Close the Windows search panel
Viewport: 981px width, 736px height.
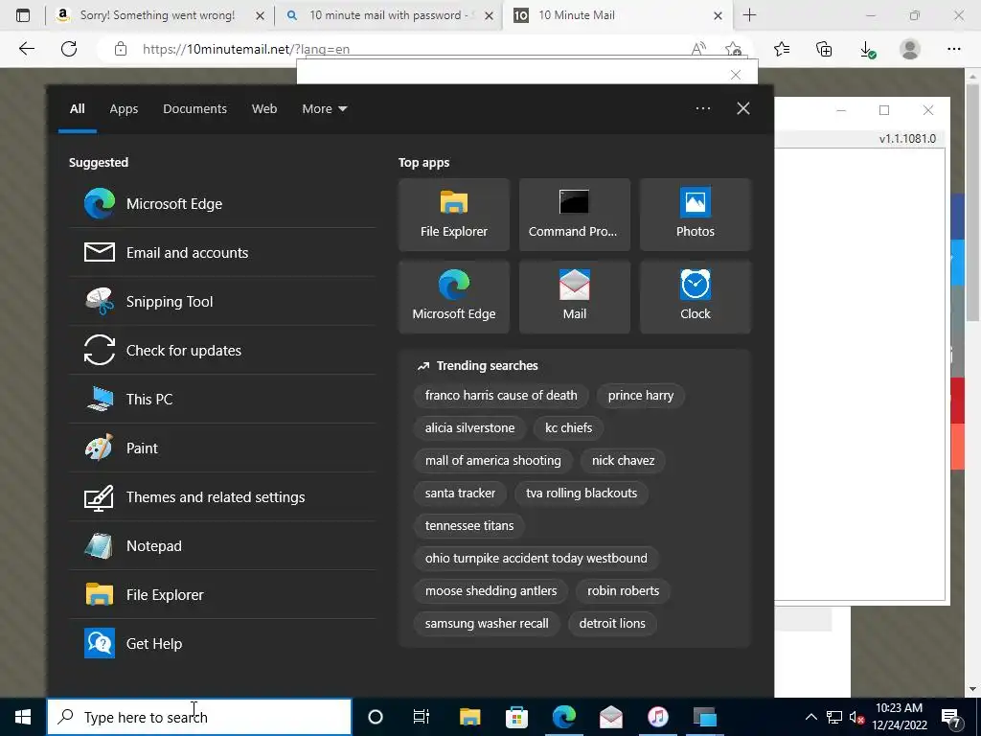pyautogui.click(x=742, y=108)
